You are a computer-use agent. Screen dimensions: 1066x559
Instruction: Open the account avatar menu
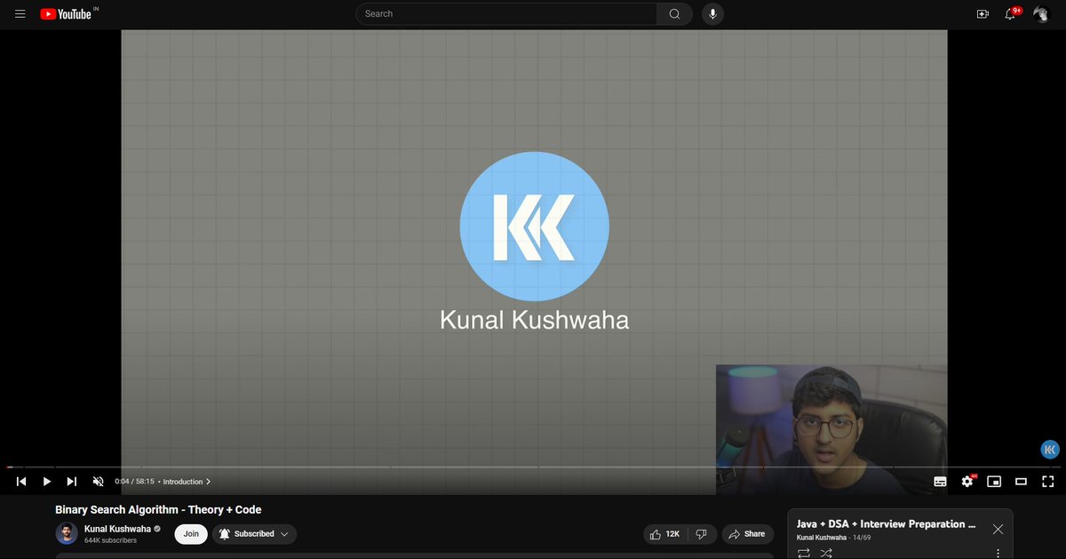(1041, 14)
